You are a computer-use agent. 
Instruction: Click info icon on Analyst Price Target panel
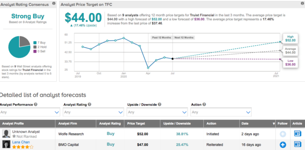pyautogui.click(x=303, y=3)
